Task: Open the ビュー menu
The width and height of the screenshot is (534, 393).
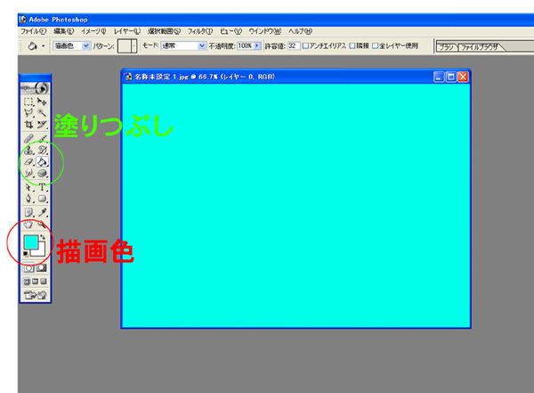Action: tap(231, 31)
